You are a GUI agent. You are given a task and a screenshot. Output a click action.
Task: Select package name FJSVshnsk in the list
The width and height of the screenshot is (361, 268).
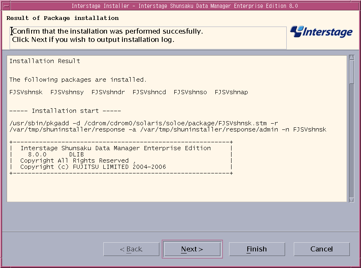tap(26, 92)
